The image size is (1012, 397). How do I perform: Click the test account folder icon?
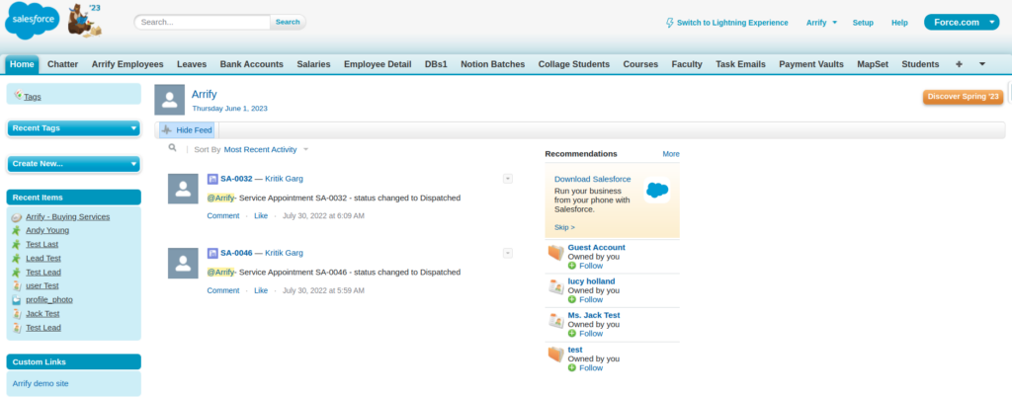(x=555, y=355)
